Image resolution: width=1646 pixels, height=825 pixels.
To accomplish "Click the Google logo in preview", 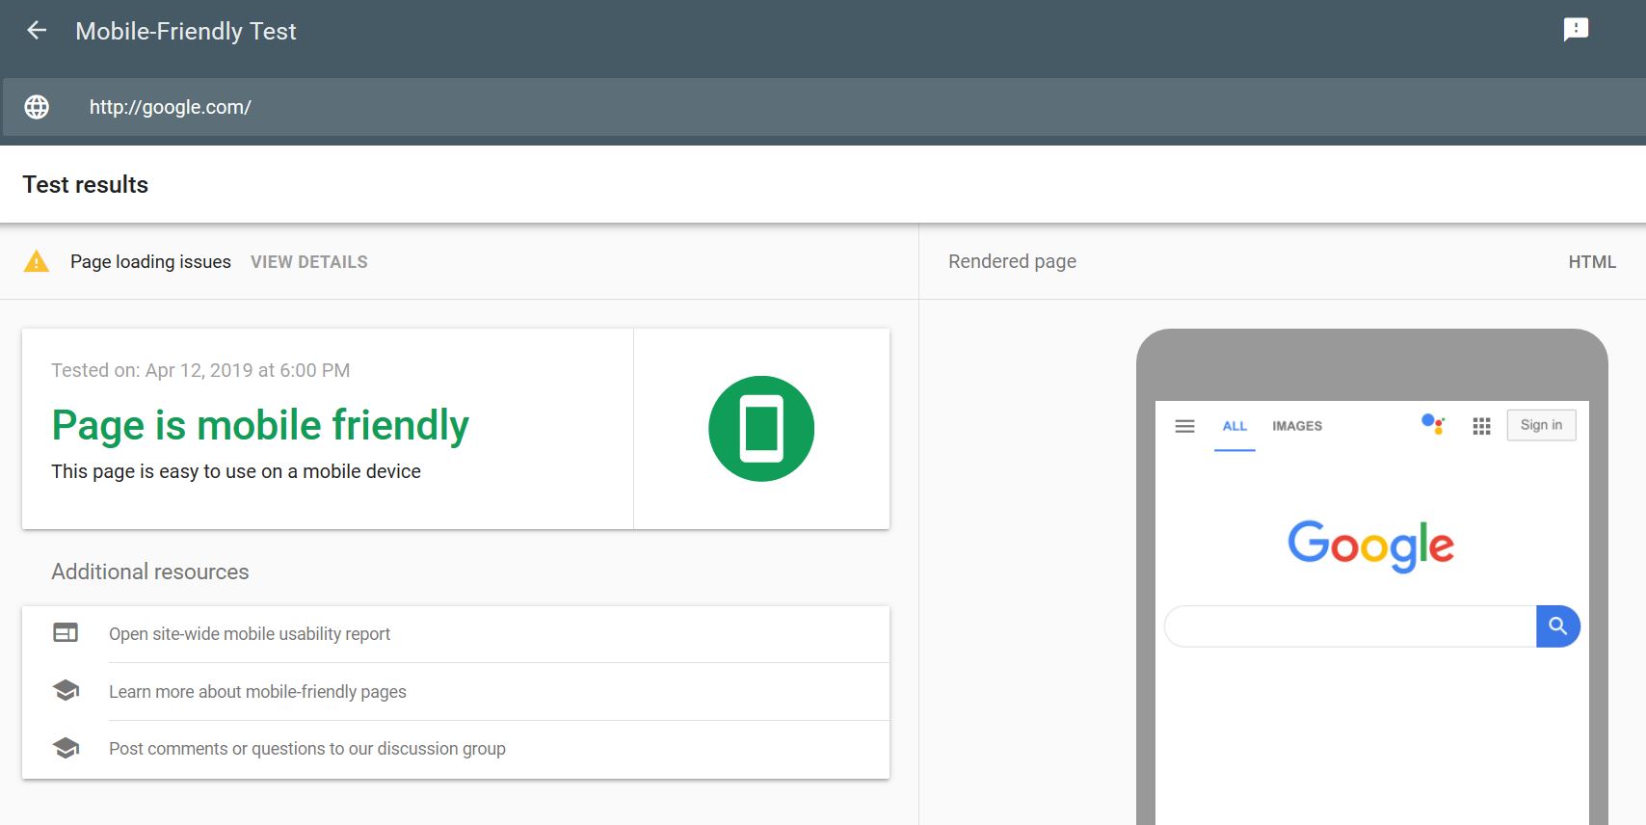I will click(x=1370, y=546).
